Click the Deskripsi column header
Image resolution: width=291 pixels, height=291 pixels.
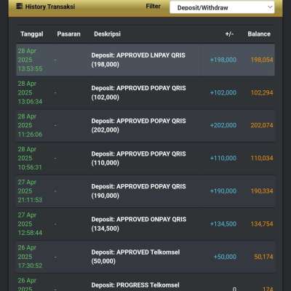(x=107, y=34)
